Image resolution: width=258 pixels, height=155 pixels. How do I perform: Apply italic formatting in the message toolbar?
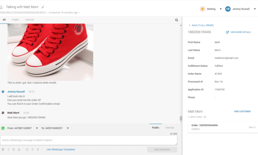click(8, 149)
